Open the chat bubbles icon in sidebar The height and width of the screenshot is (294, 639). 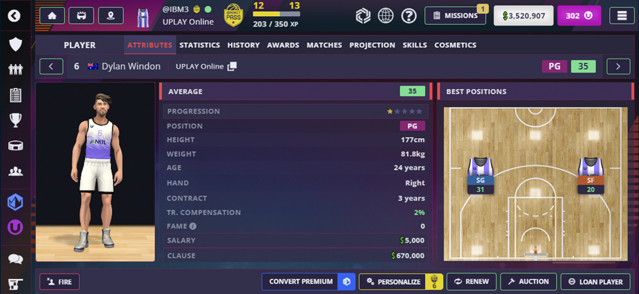16,259
